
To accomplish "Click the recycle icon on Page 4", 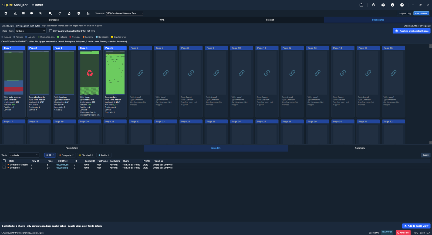I will point(90,73).
